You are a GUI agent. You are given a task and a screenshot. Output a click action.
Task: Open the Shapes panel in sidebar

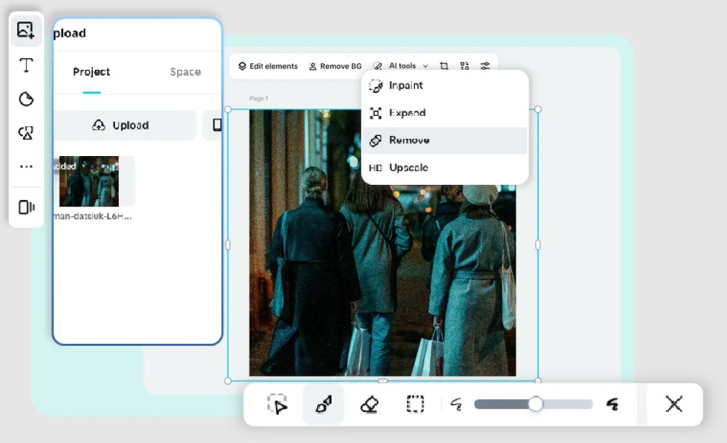[26, 133]
